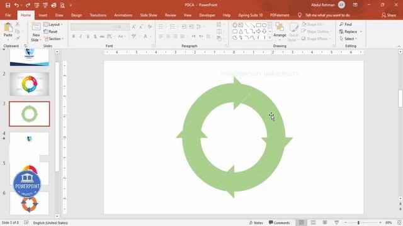Select the oval shape in shapes gallery

pos(264,25)
